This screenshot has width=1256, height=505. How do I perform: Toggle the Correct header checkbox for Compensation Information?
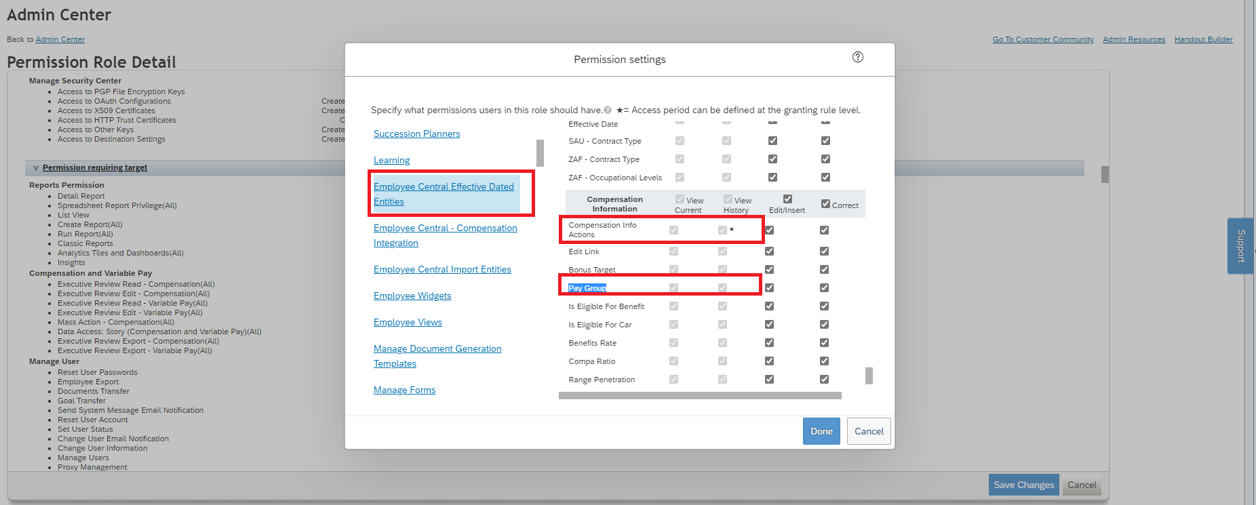pyautogui.click(x=825, y=203)
